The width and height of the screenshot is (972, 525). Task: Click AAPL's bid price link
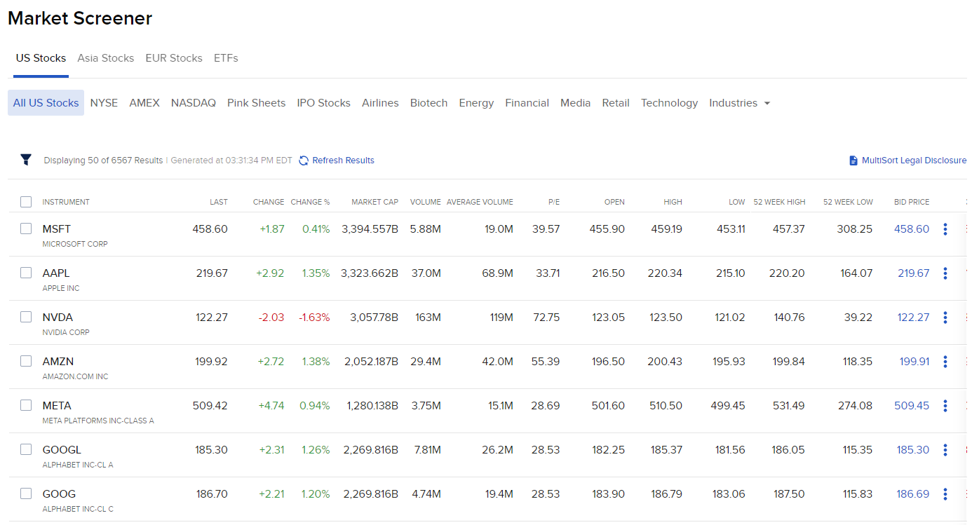click(x=912, y=273)
